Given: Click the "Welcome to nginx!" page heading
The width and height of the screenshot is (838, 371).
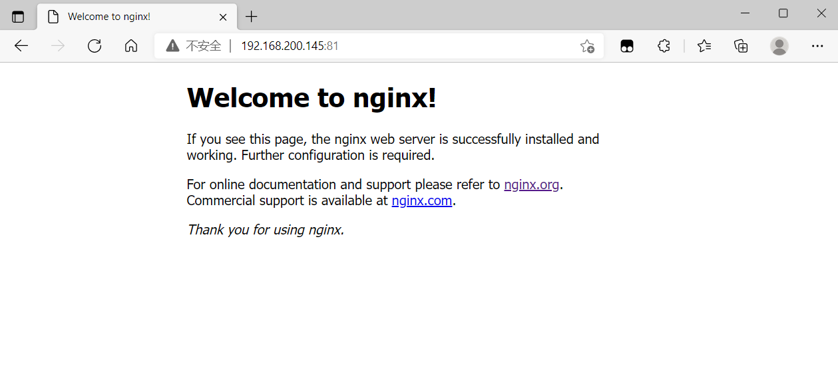Looking at the screenshot, I should pyautogui.click(x=312, y=98).
